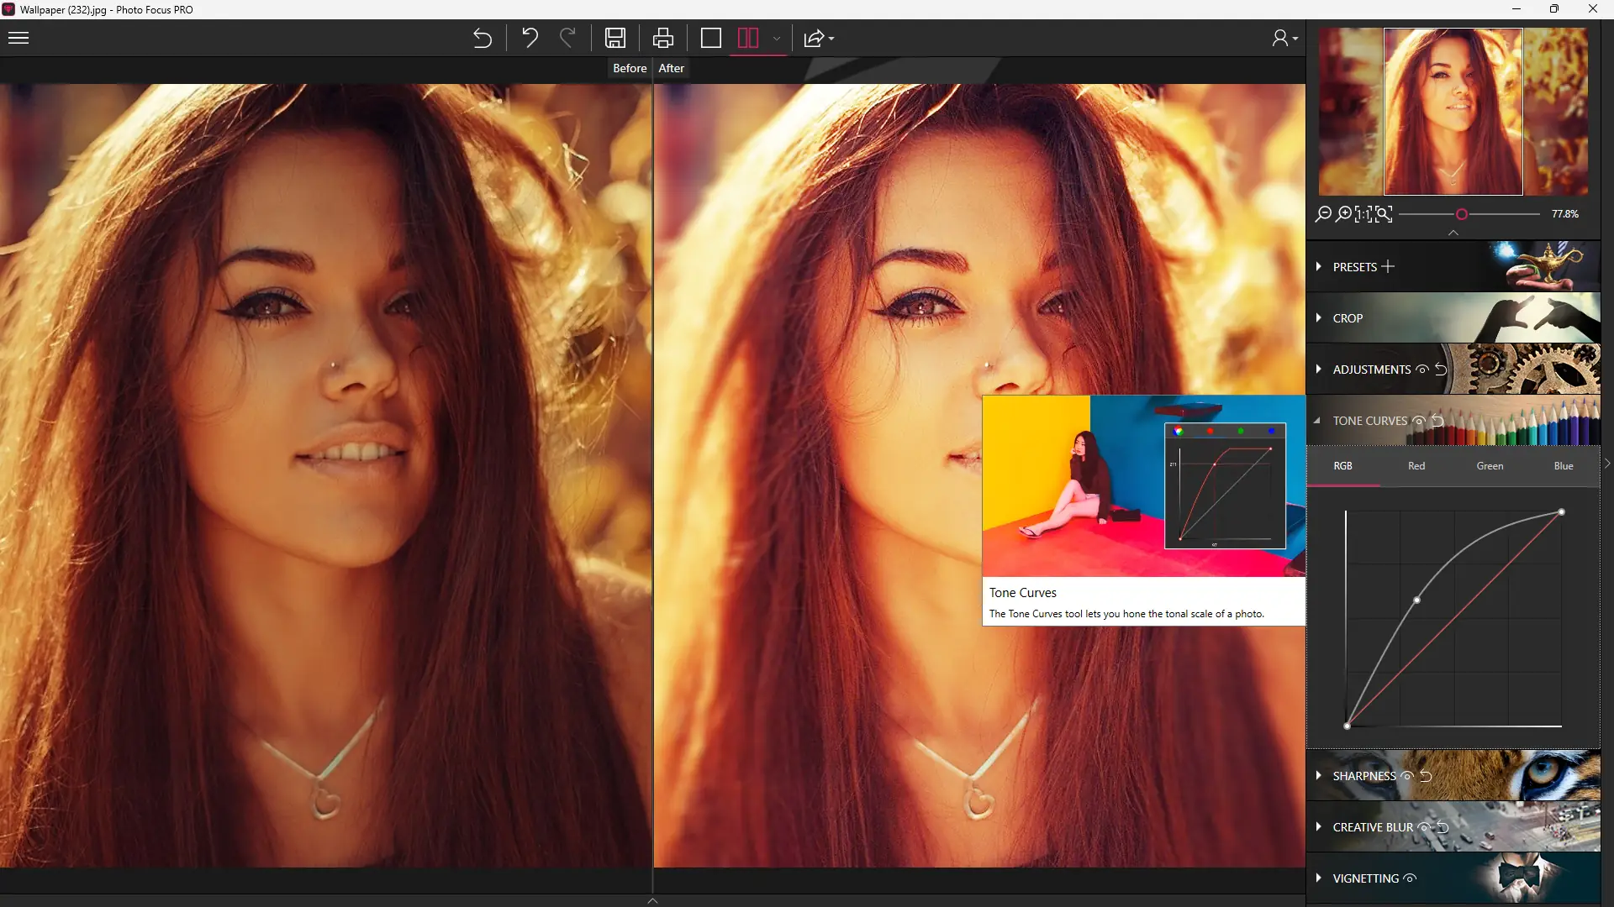This screenshot has height=907, width=1614.
Task: Click the Before label button
Action: [x=630, y=68]
